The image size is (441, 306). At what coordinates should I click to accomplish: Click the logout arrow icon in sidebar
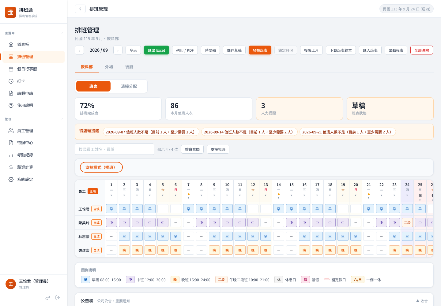click(58, 297)
